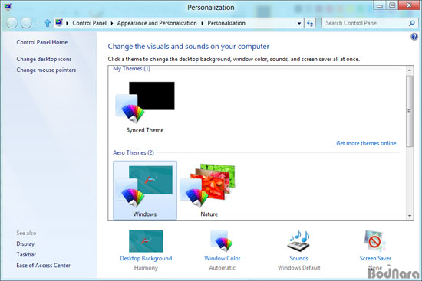Open the Taskbar link under See also
The width and height of the screenshot is (422, 281).
pyautogui.click(x=26, y=254)
